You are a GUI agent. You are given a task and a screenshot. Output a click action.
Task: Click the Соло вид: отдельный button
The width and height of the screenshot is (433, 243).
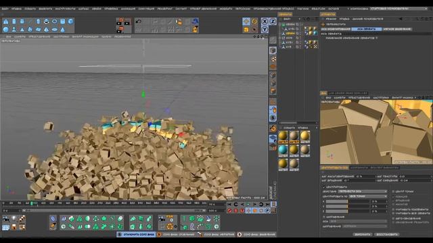coord(176,234)
